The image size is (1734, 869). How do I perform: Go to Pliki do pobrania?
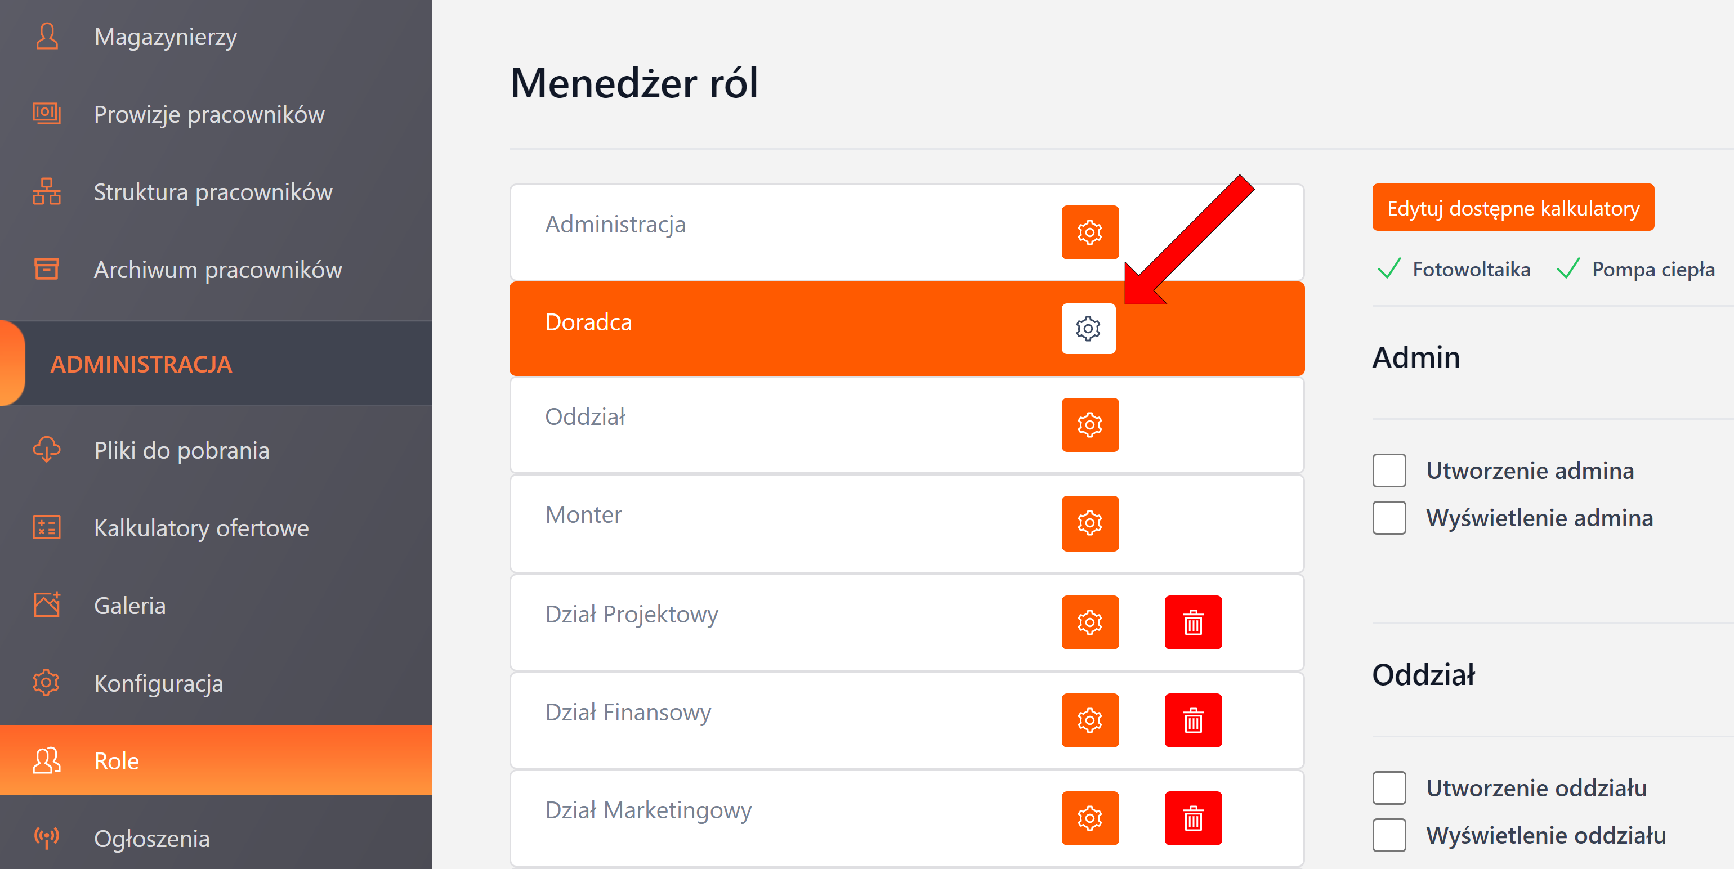pos(181,450)
